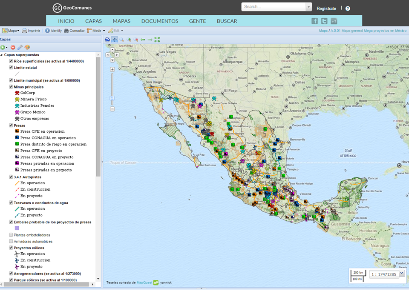Click the Maps breadcrumb link

click(x=323, y=31)
